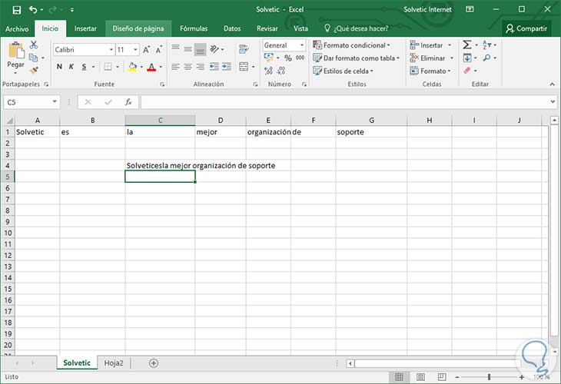This screenshot has width=561, height=384.
Task: Toggle italic (K) formatting
Action: 71,67
